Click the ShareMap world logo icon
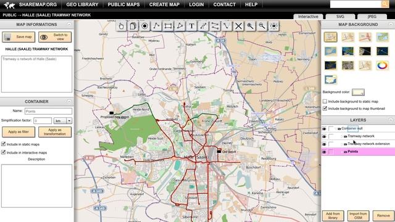Image resolution: width=395 pixels, height=222 pixels. pyautogui.click(x=9, y=5)
